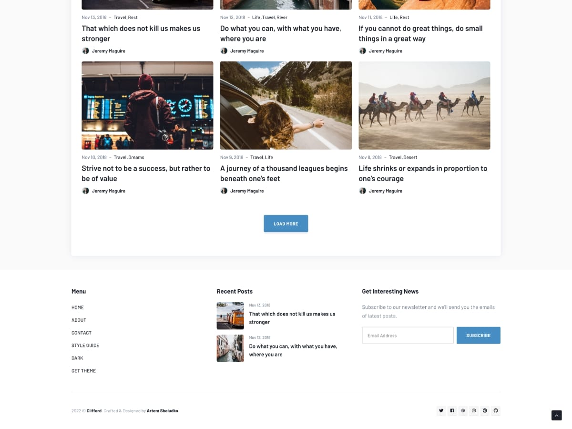Open the GitHub icon in footer

pos(496,410)
